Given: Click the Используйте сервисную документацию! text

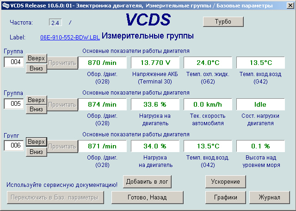Looking at the screenshot, I should pos(62,185).
